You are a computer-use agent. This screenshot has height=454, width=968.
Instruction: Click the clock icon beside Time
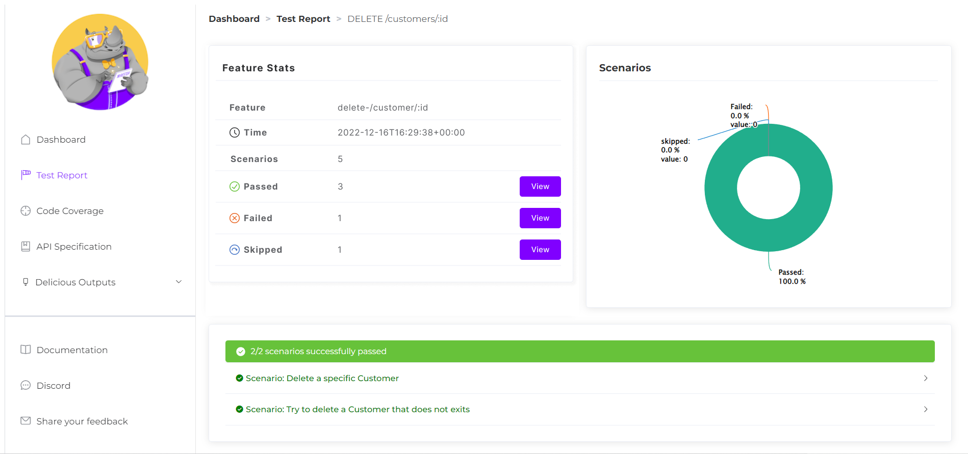pyautogui.click(x=235, y=132)
